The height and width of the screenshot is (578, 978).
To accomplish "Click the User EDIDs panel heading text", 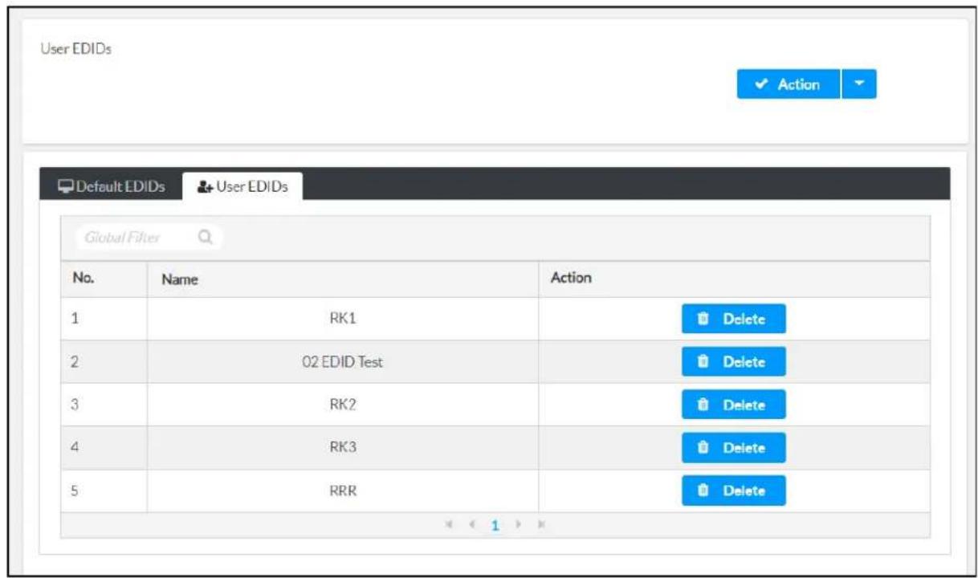I will (75, 49).
